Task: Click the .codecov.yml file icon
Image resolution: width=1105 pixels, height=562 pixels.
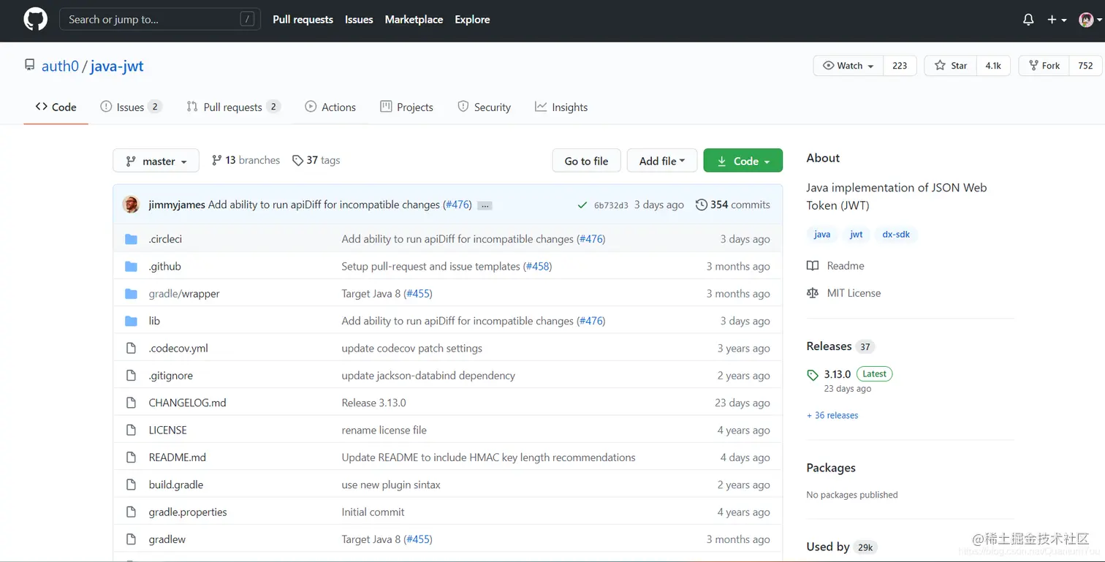Action: pyautogui.click(x=132, y=348)
